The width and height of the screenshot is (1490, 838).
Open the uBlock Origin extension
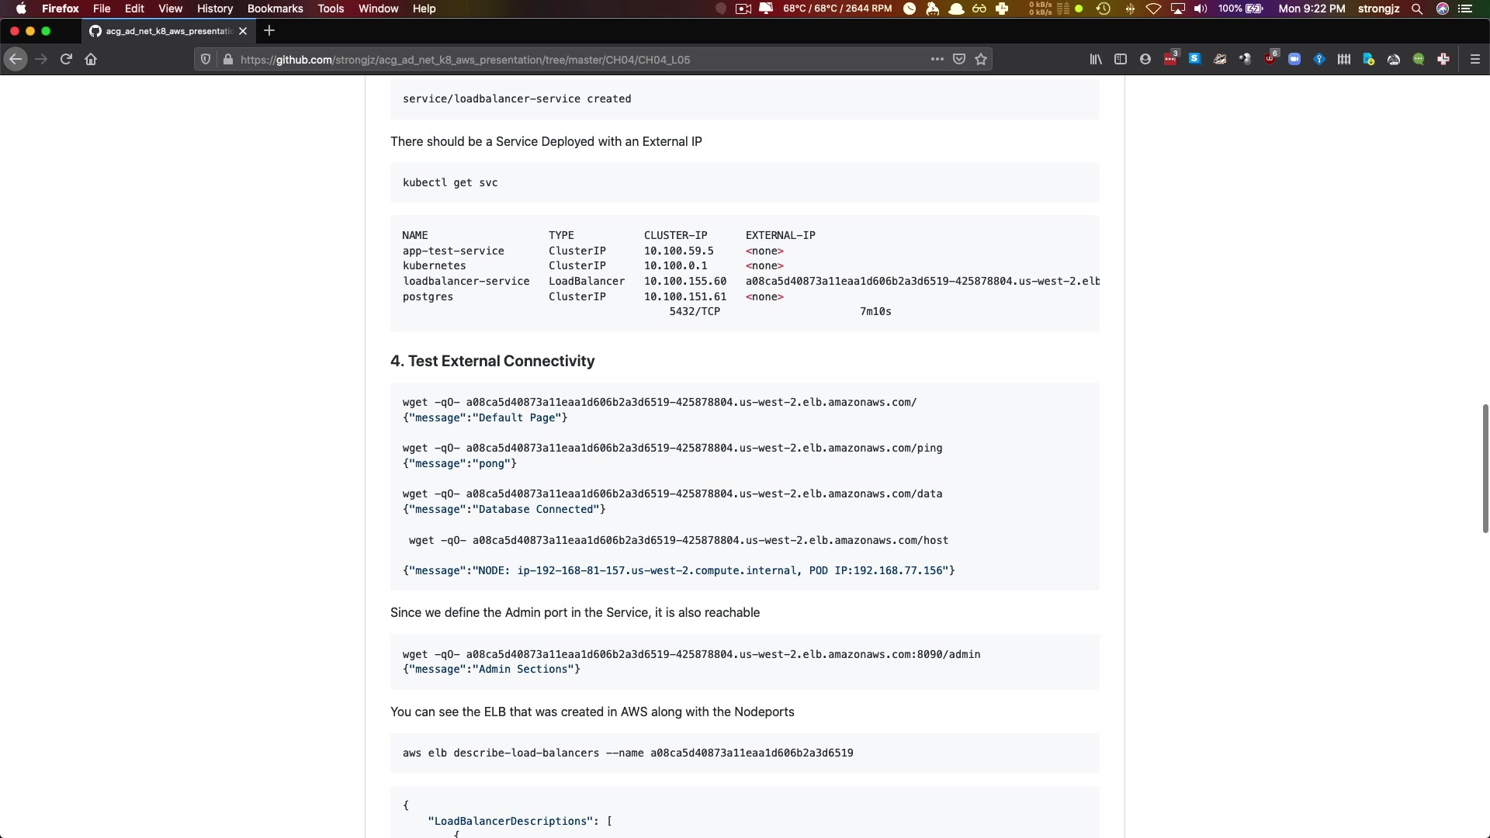(x=1270, y=59)
